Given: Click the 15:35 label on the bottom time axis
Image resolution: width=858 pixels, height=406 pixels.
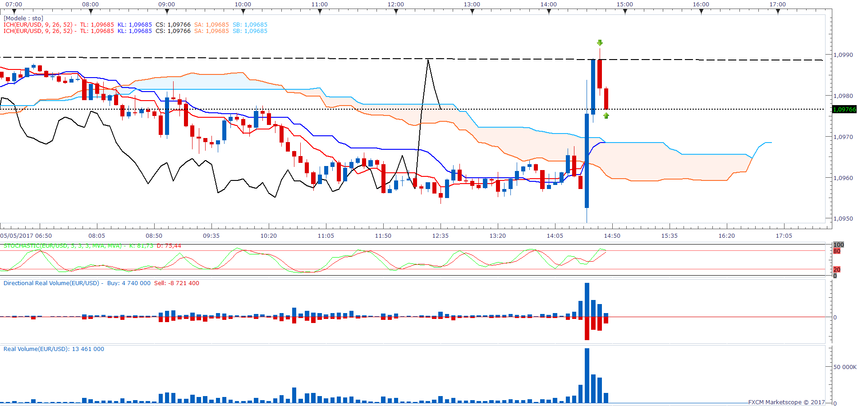Looking at the screenshot, I should pos(670,236).
